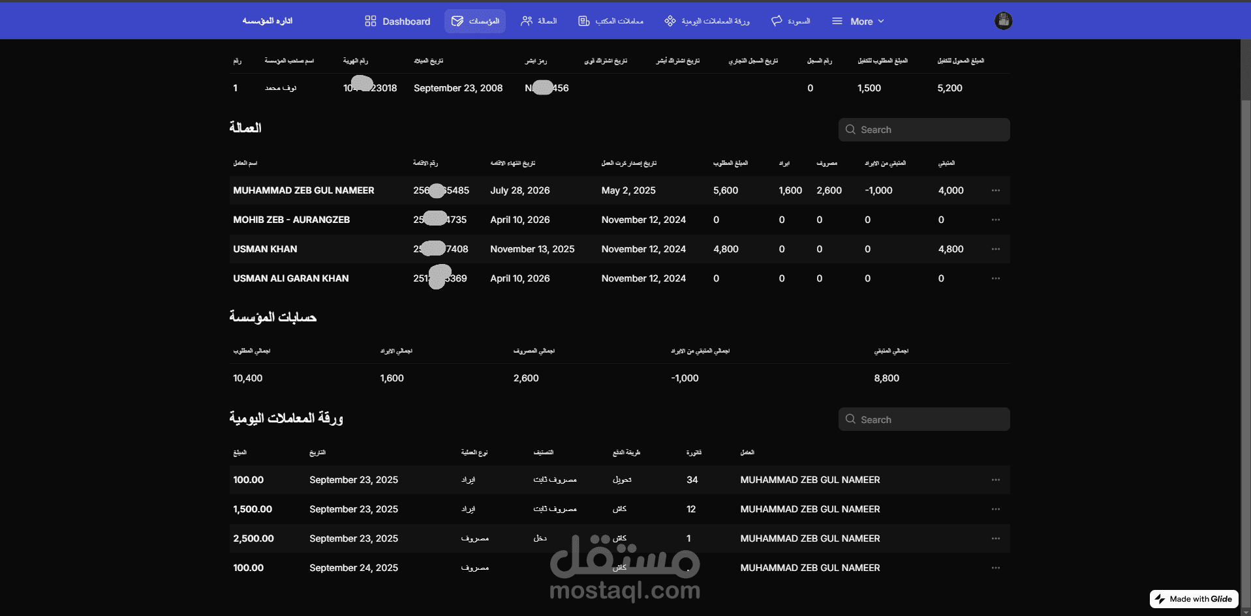This screenshot has height=616, width=1251.
Task: Click the USMAN KHAN name cell
Action: 265,249
